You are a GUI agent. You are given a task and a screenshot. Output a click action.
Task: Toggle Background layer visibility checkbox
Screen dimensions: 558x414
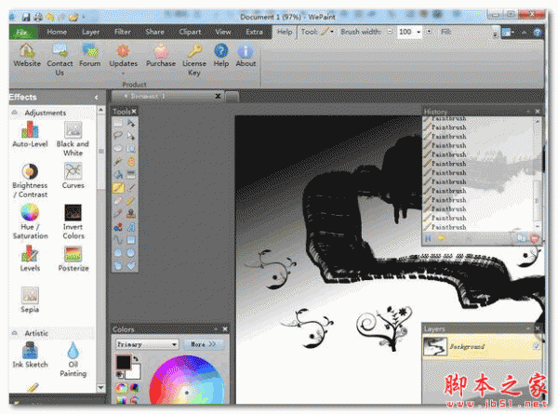tap(537, 346)
